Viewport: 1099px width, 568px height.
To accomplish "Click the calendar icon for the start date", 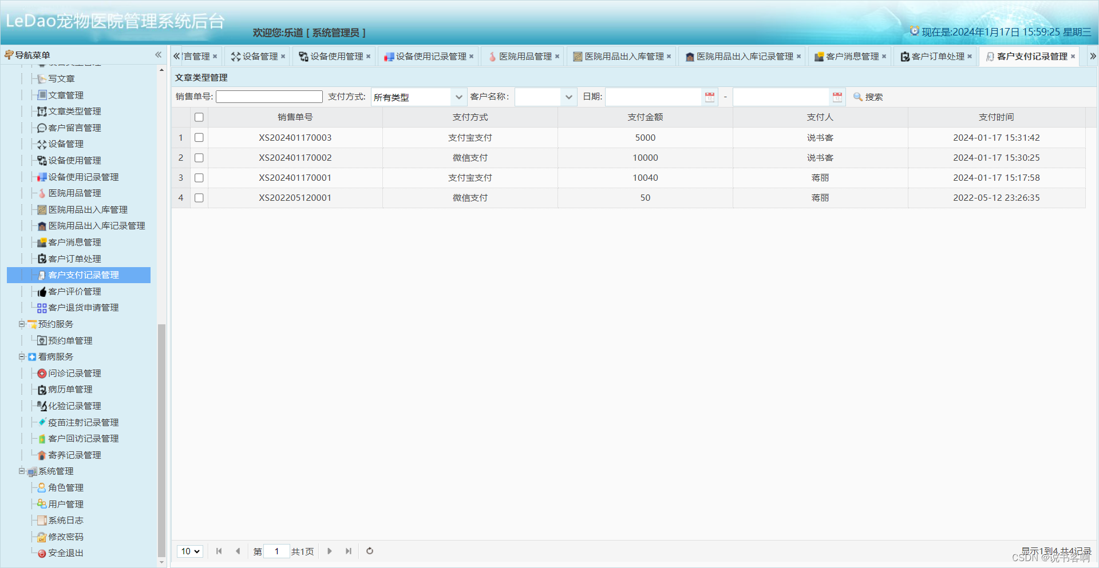I will coord(709,97).
